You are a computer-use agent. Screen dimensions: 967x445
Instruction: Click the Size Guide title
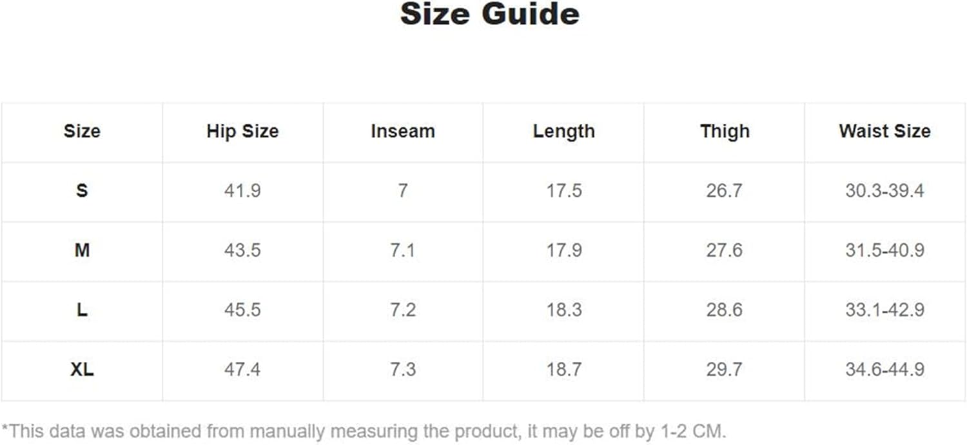[489, 14]
